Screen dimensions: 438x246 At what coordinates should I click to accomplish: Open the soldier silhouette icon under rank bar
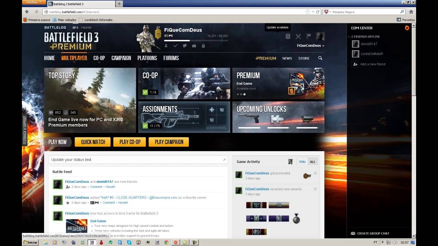click(166, 45)
